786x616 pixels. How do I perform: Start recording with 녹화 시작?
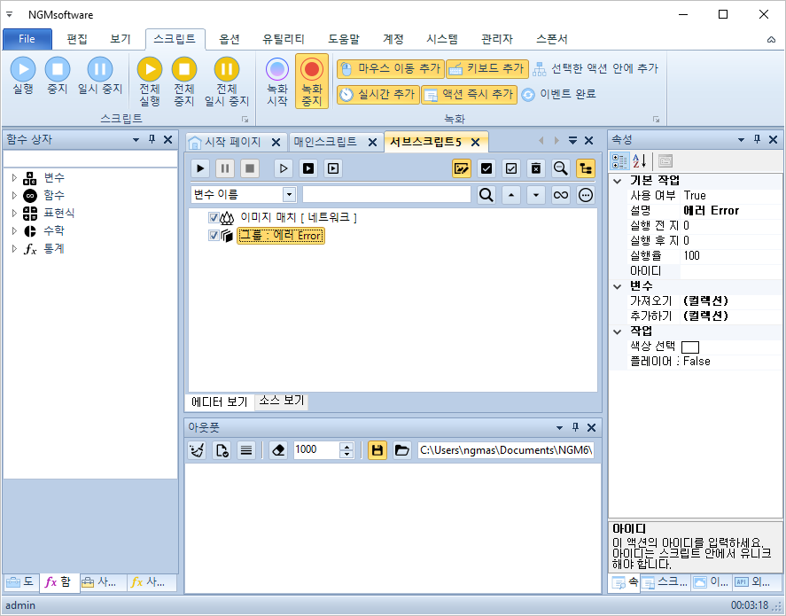pos(277,82)
